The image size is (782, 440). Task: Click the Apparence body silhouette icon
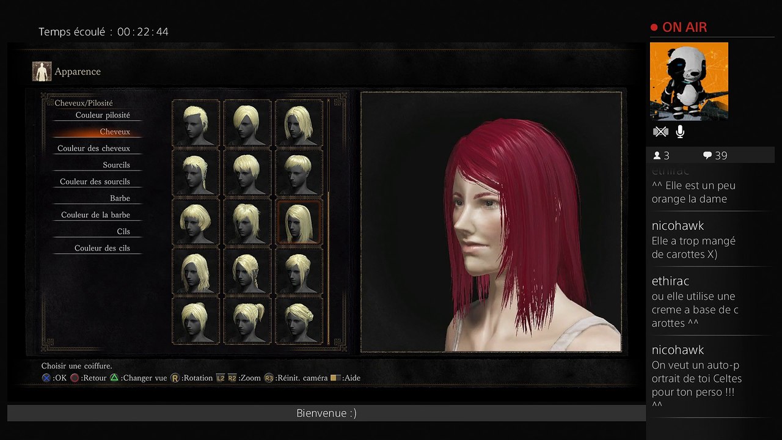(x=42, y=71)
